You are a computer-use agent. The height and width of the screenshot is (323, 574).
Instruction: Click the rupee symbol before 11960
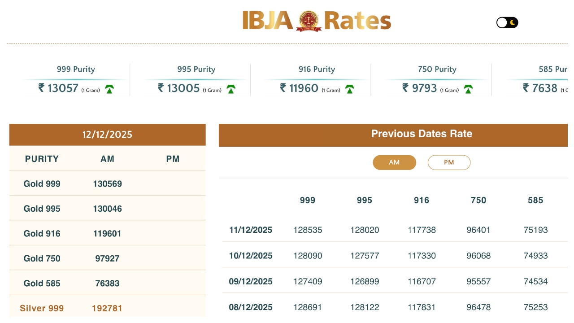pyautogui.click(x=283, y=88)
